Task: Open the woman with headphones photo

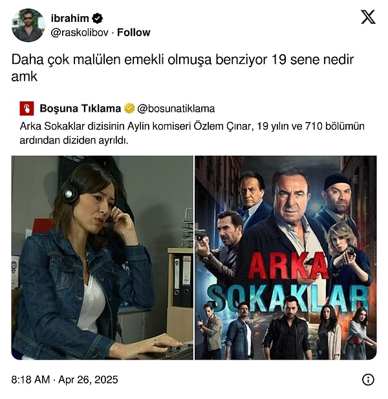Action: (102, 258)
